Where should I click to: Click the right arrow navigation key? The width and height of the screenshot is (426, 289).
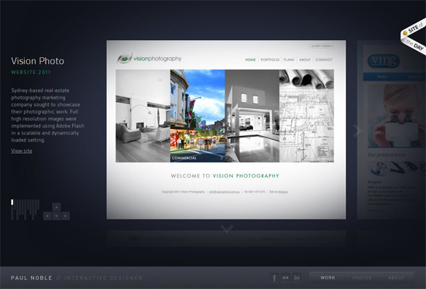[65, 216]
